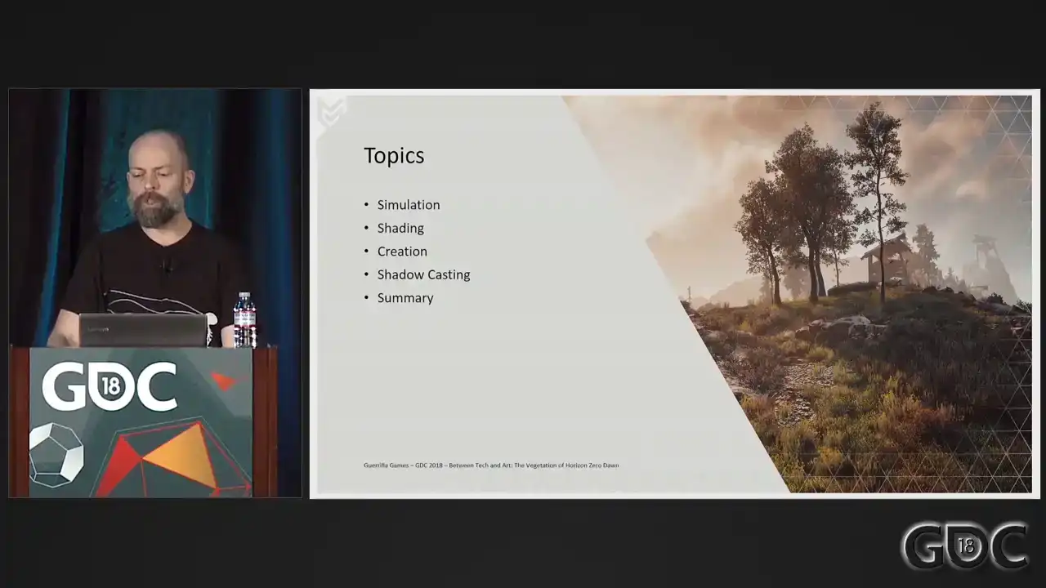Click the Topics slide heading
Image resolution: width=1046 pixels, height=588 pixels.
pos(394,156)
